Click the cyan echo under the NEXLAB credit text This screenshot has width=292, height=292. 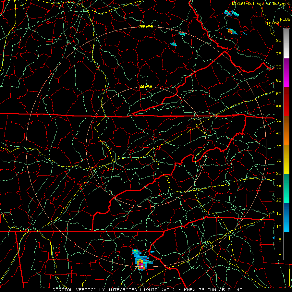click(x=231, y=13)
